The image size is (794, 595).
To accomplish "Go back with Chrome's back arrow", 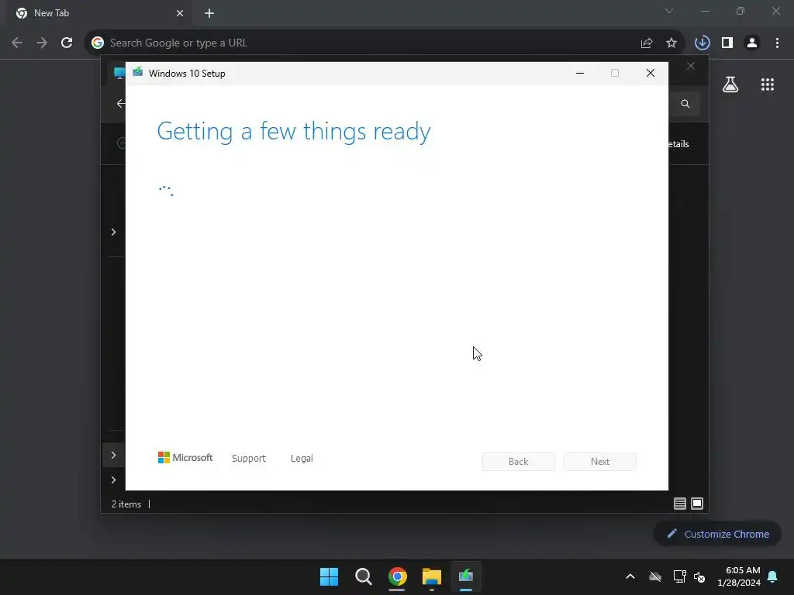I will point(17,43).
